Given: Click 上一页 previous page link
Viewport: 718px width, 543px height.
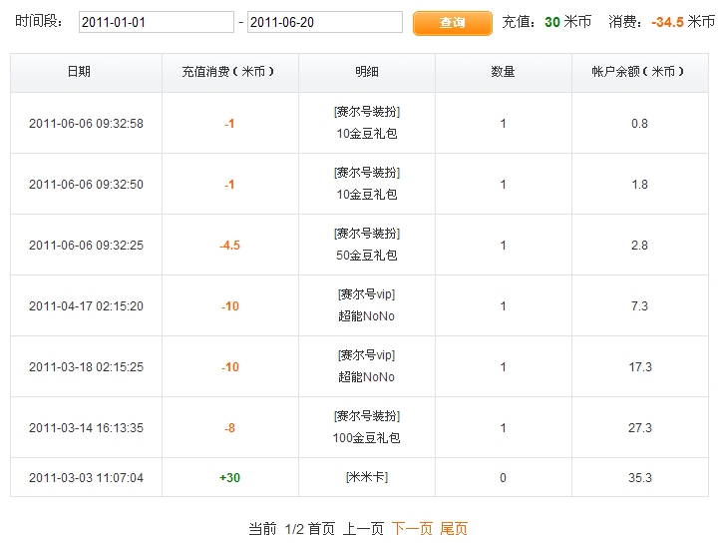Looking at the screenshot, I should [x=363, y=529].
